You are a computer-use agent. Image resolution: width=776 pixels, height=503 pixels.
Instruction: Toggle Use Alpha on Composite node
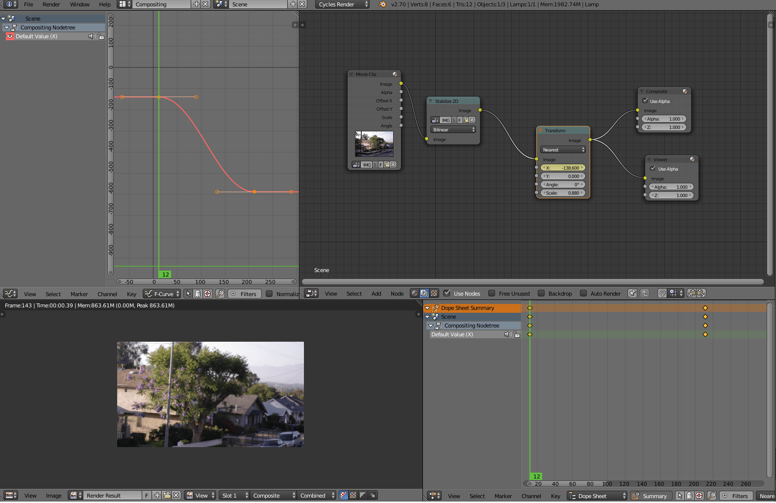pos(645,101)
